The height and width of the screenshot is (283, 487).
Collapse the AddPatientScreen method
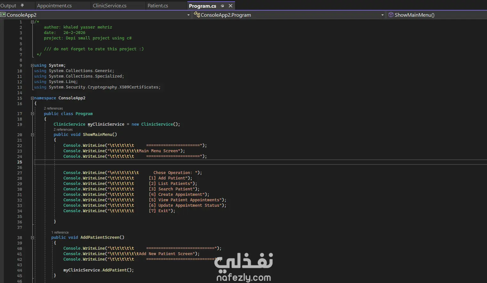pos(32,237)
